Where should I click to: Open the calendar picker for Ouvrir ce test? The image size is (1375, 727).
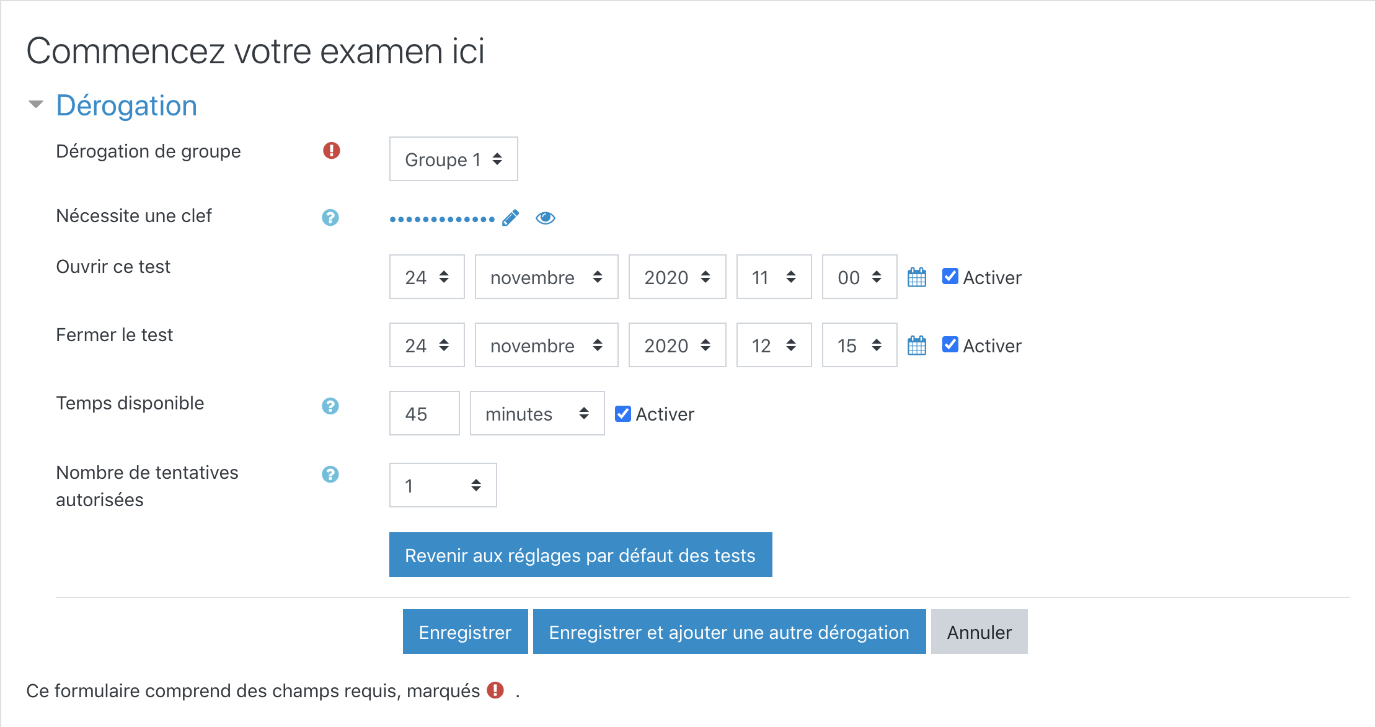[x=917, y=277]
